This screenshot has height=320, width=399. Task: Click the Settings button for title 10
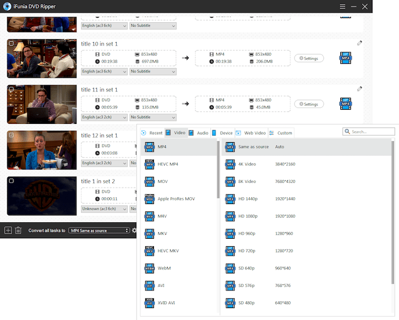309,58
